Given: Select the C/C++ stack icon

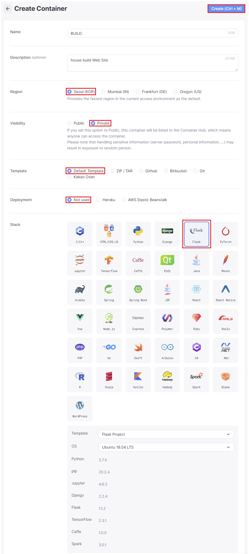Looking at the screenshot, I should pyautogui.click(x=80, y=234).
